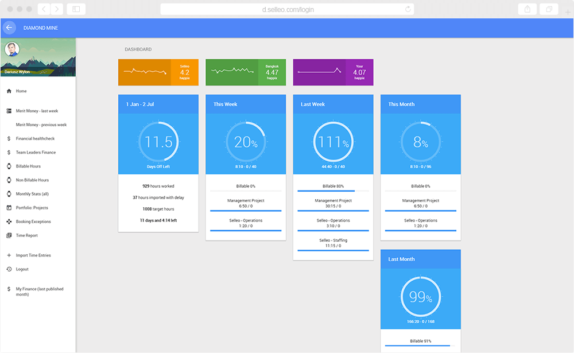
Task: Click the orange Selleo 4.2 happix card
Action: (158, 72)
